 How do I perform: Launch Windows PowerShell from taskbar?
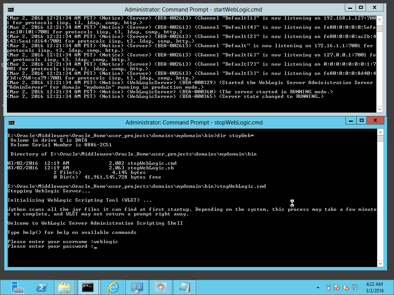[42, 287]
